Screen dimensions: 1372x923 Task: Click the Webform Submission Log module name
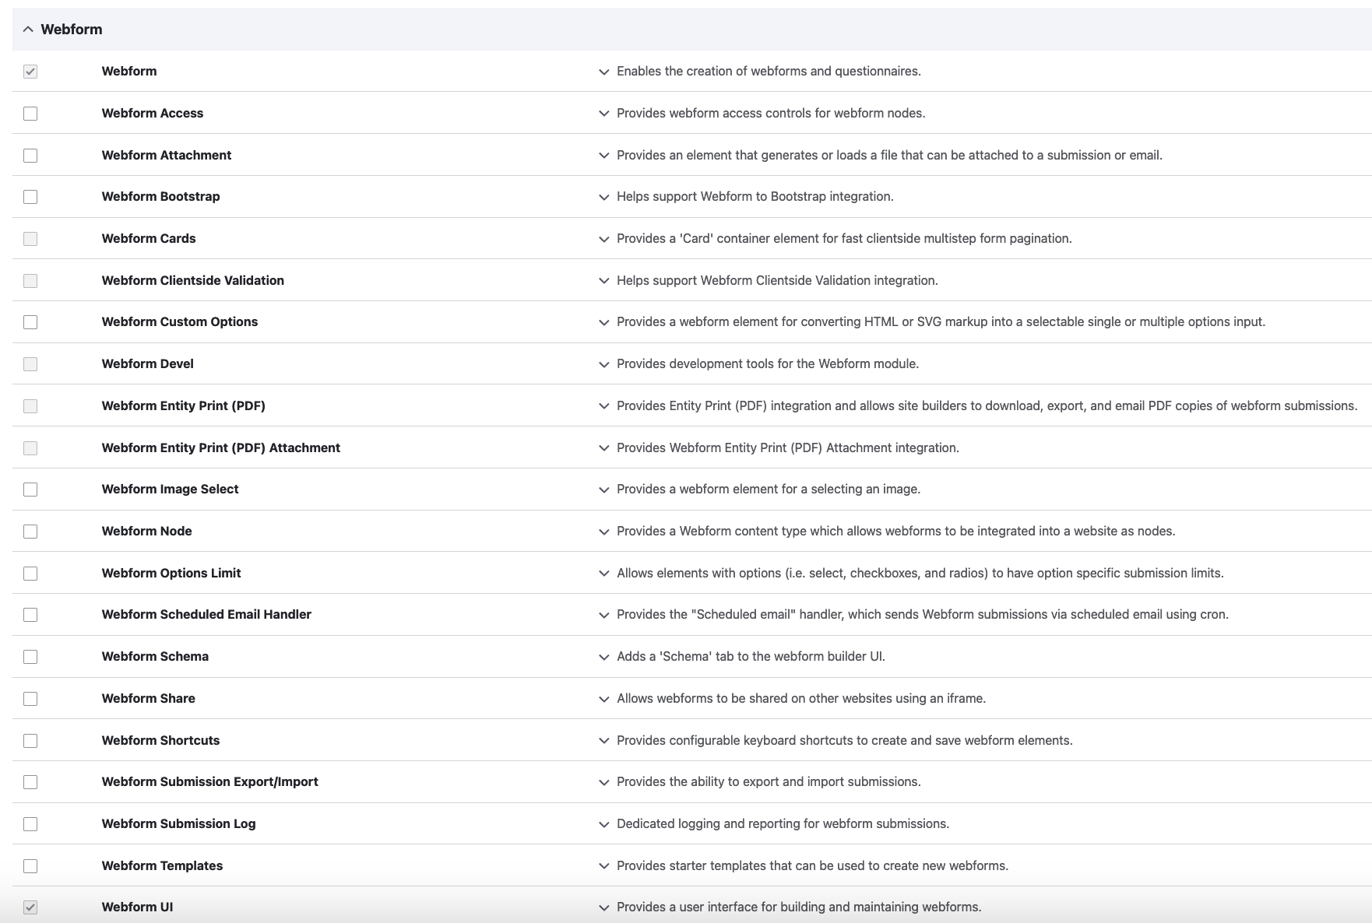tap(179, 824)
